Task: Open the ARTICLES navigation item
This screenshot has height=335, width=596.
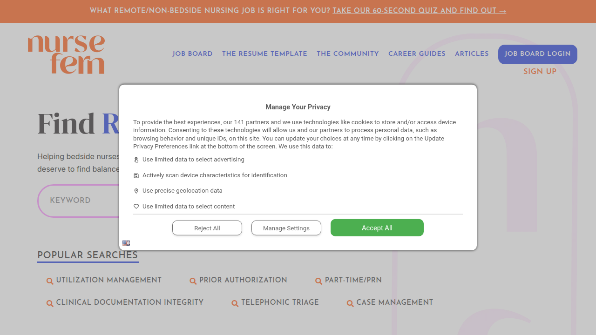Action: 472,54
